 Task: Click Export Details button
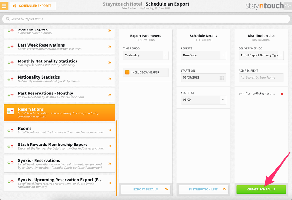pyautogui.click(x=146, y=190)
